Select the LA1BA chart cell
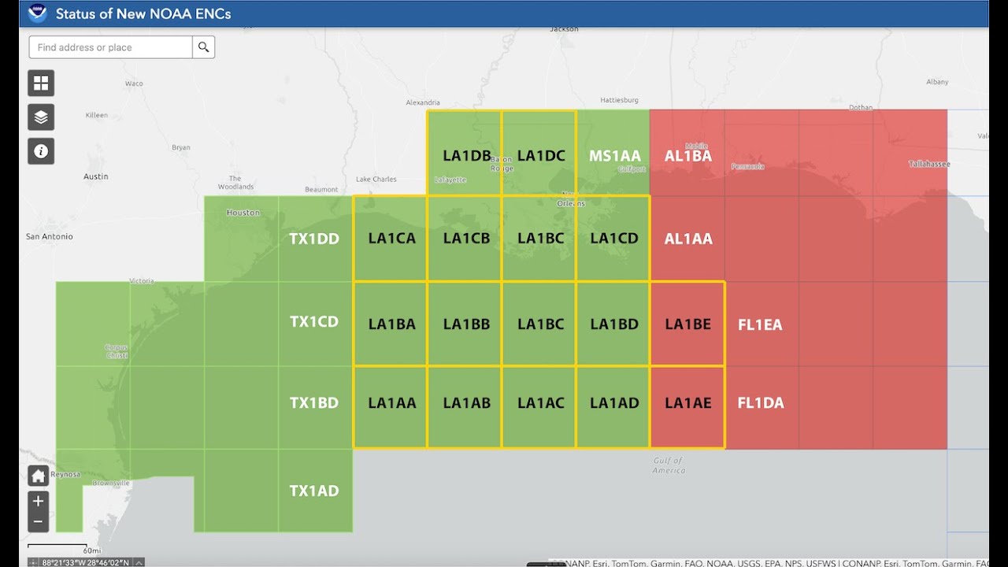 pos(391,324)
